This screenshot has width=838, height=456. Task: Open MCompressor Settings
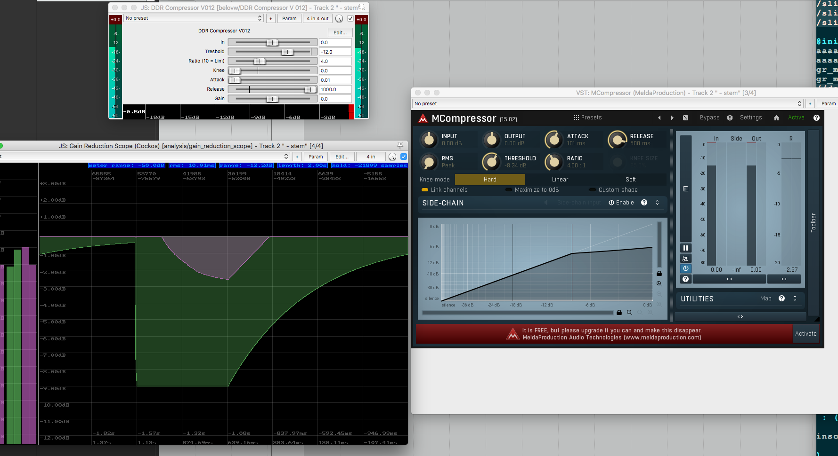click(751, 118)
